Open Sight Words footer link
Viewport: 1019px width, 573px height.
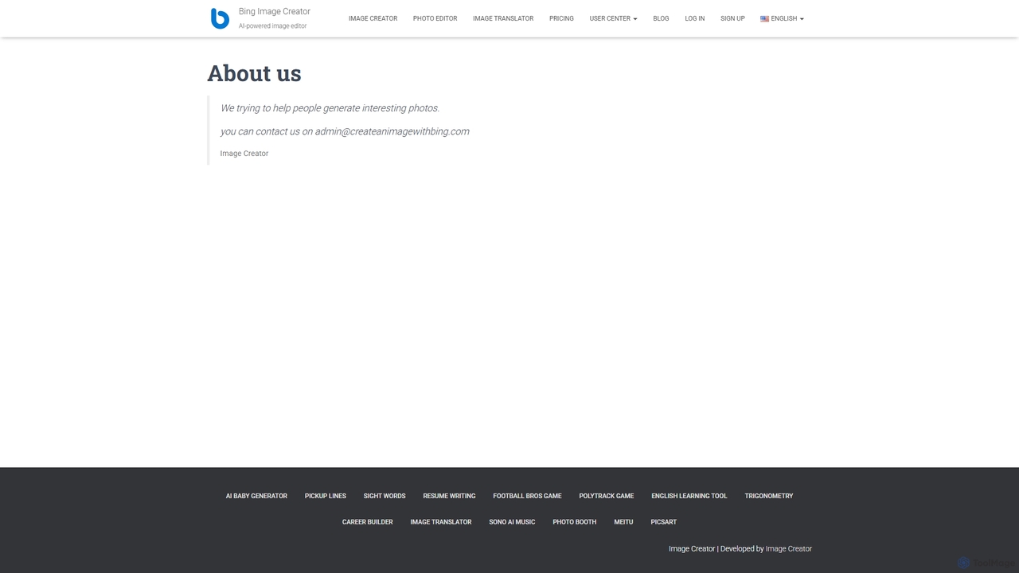coord(385,496)
